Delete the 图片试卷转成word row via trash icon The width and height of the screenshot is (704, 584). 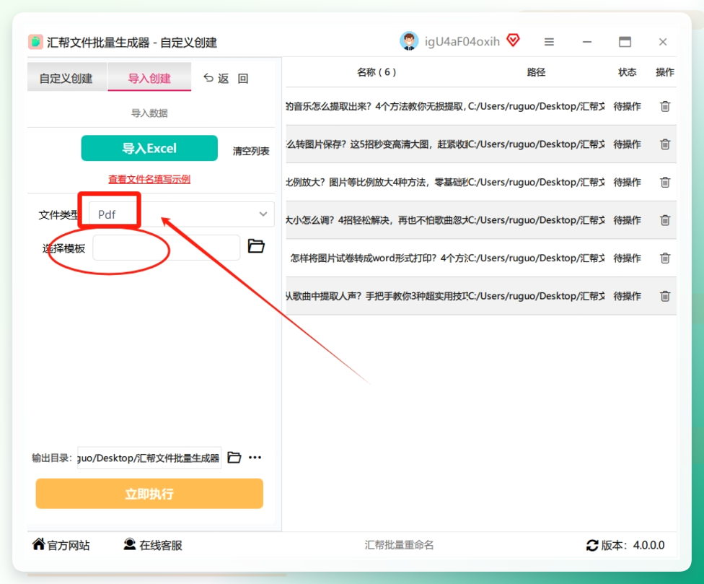(665, 258)
